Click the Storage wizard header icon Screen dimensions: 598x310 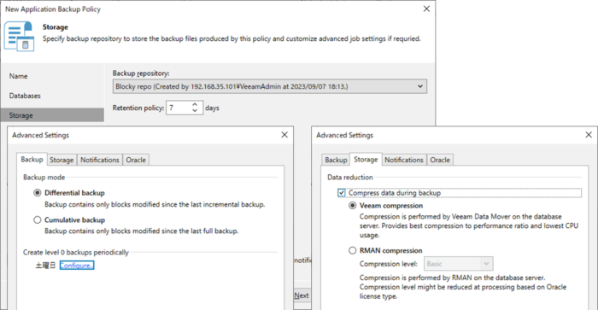click(19, 36)
